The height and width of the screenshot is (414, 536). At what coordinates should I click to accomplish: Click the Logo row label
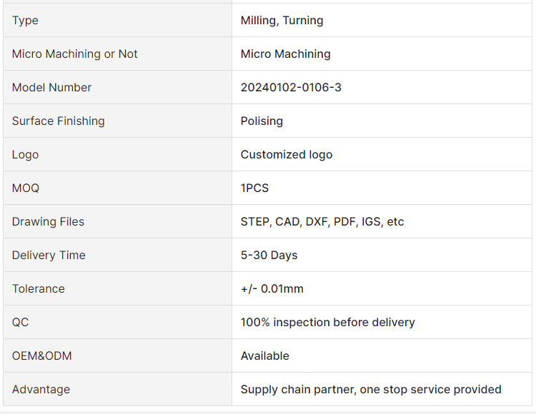[x=25, y=155]
